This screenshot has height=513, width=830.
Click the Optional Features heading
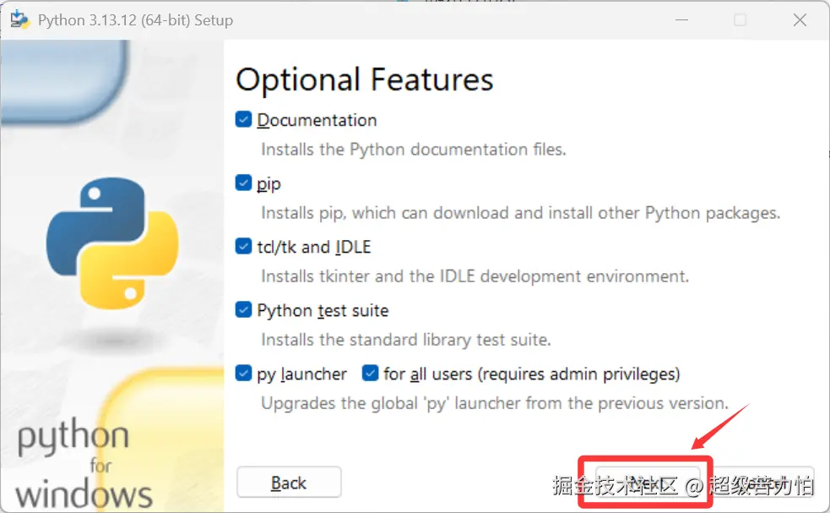[364, 80]
